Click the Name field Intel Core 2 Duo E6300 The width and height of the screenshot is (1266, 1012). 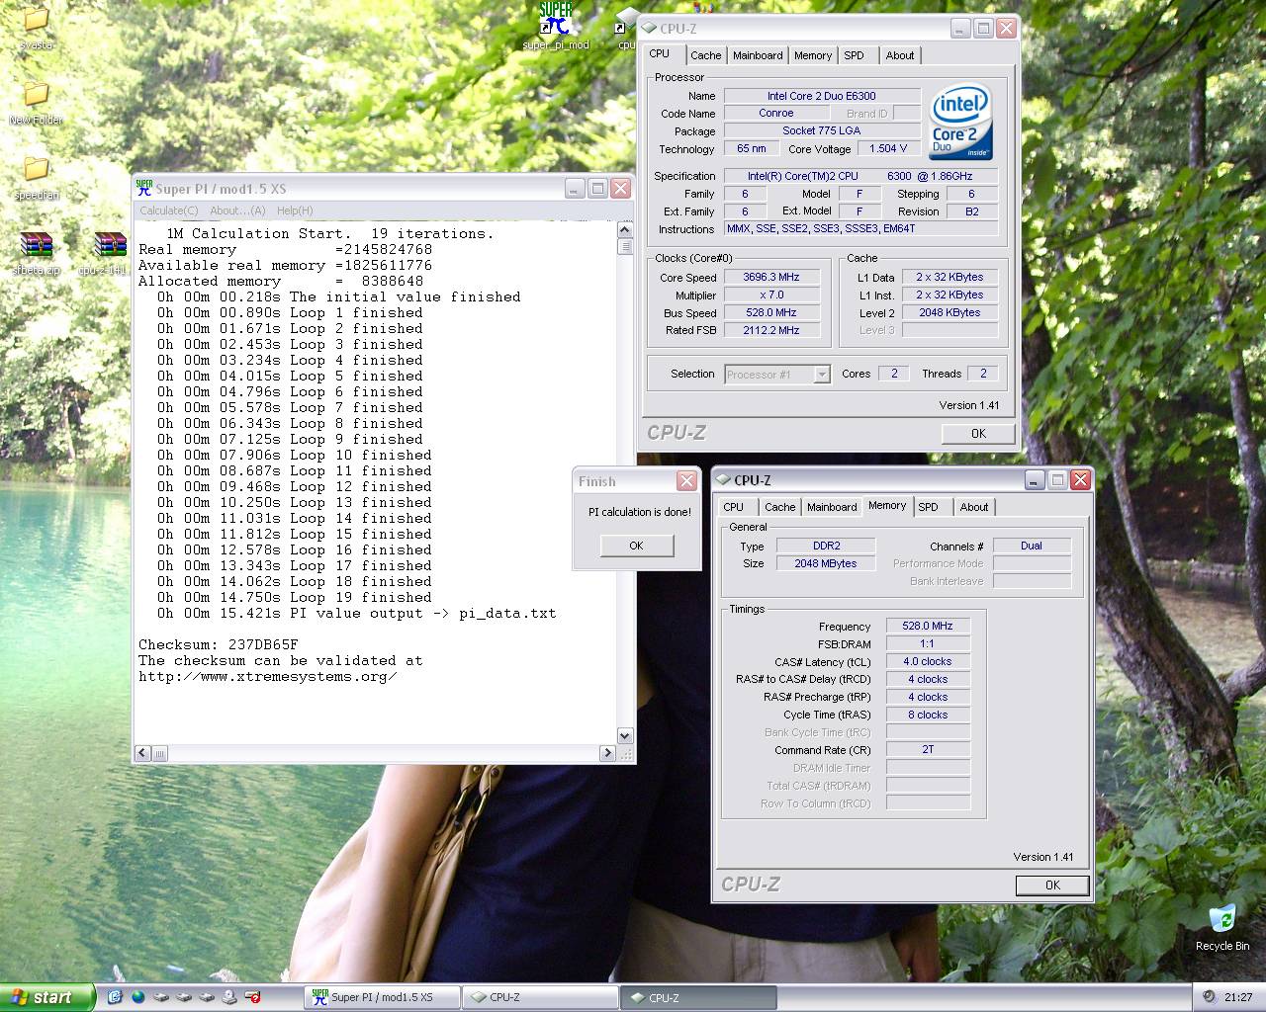coord(821,96)
